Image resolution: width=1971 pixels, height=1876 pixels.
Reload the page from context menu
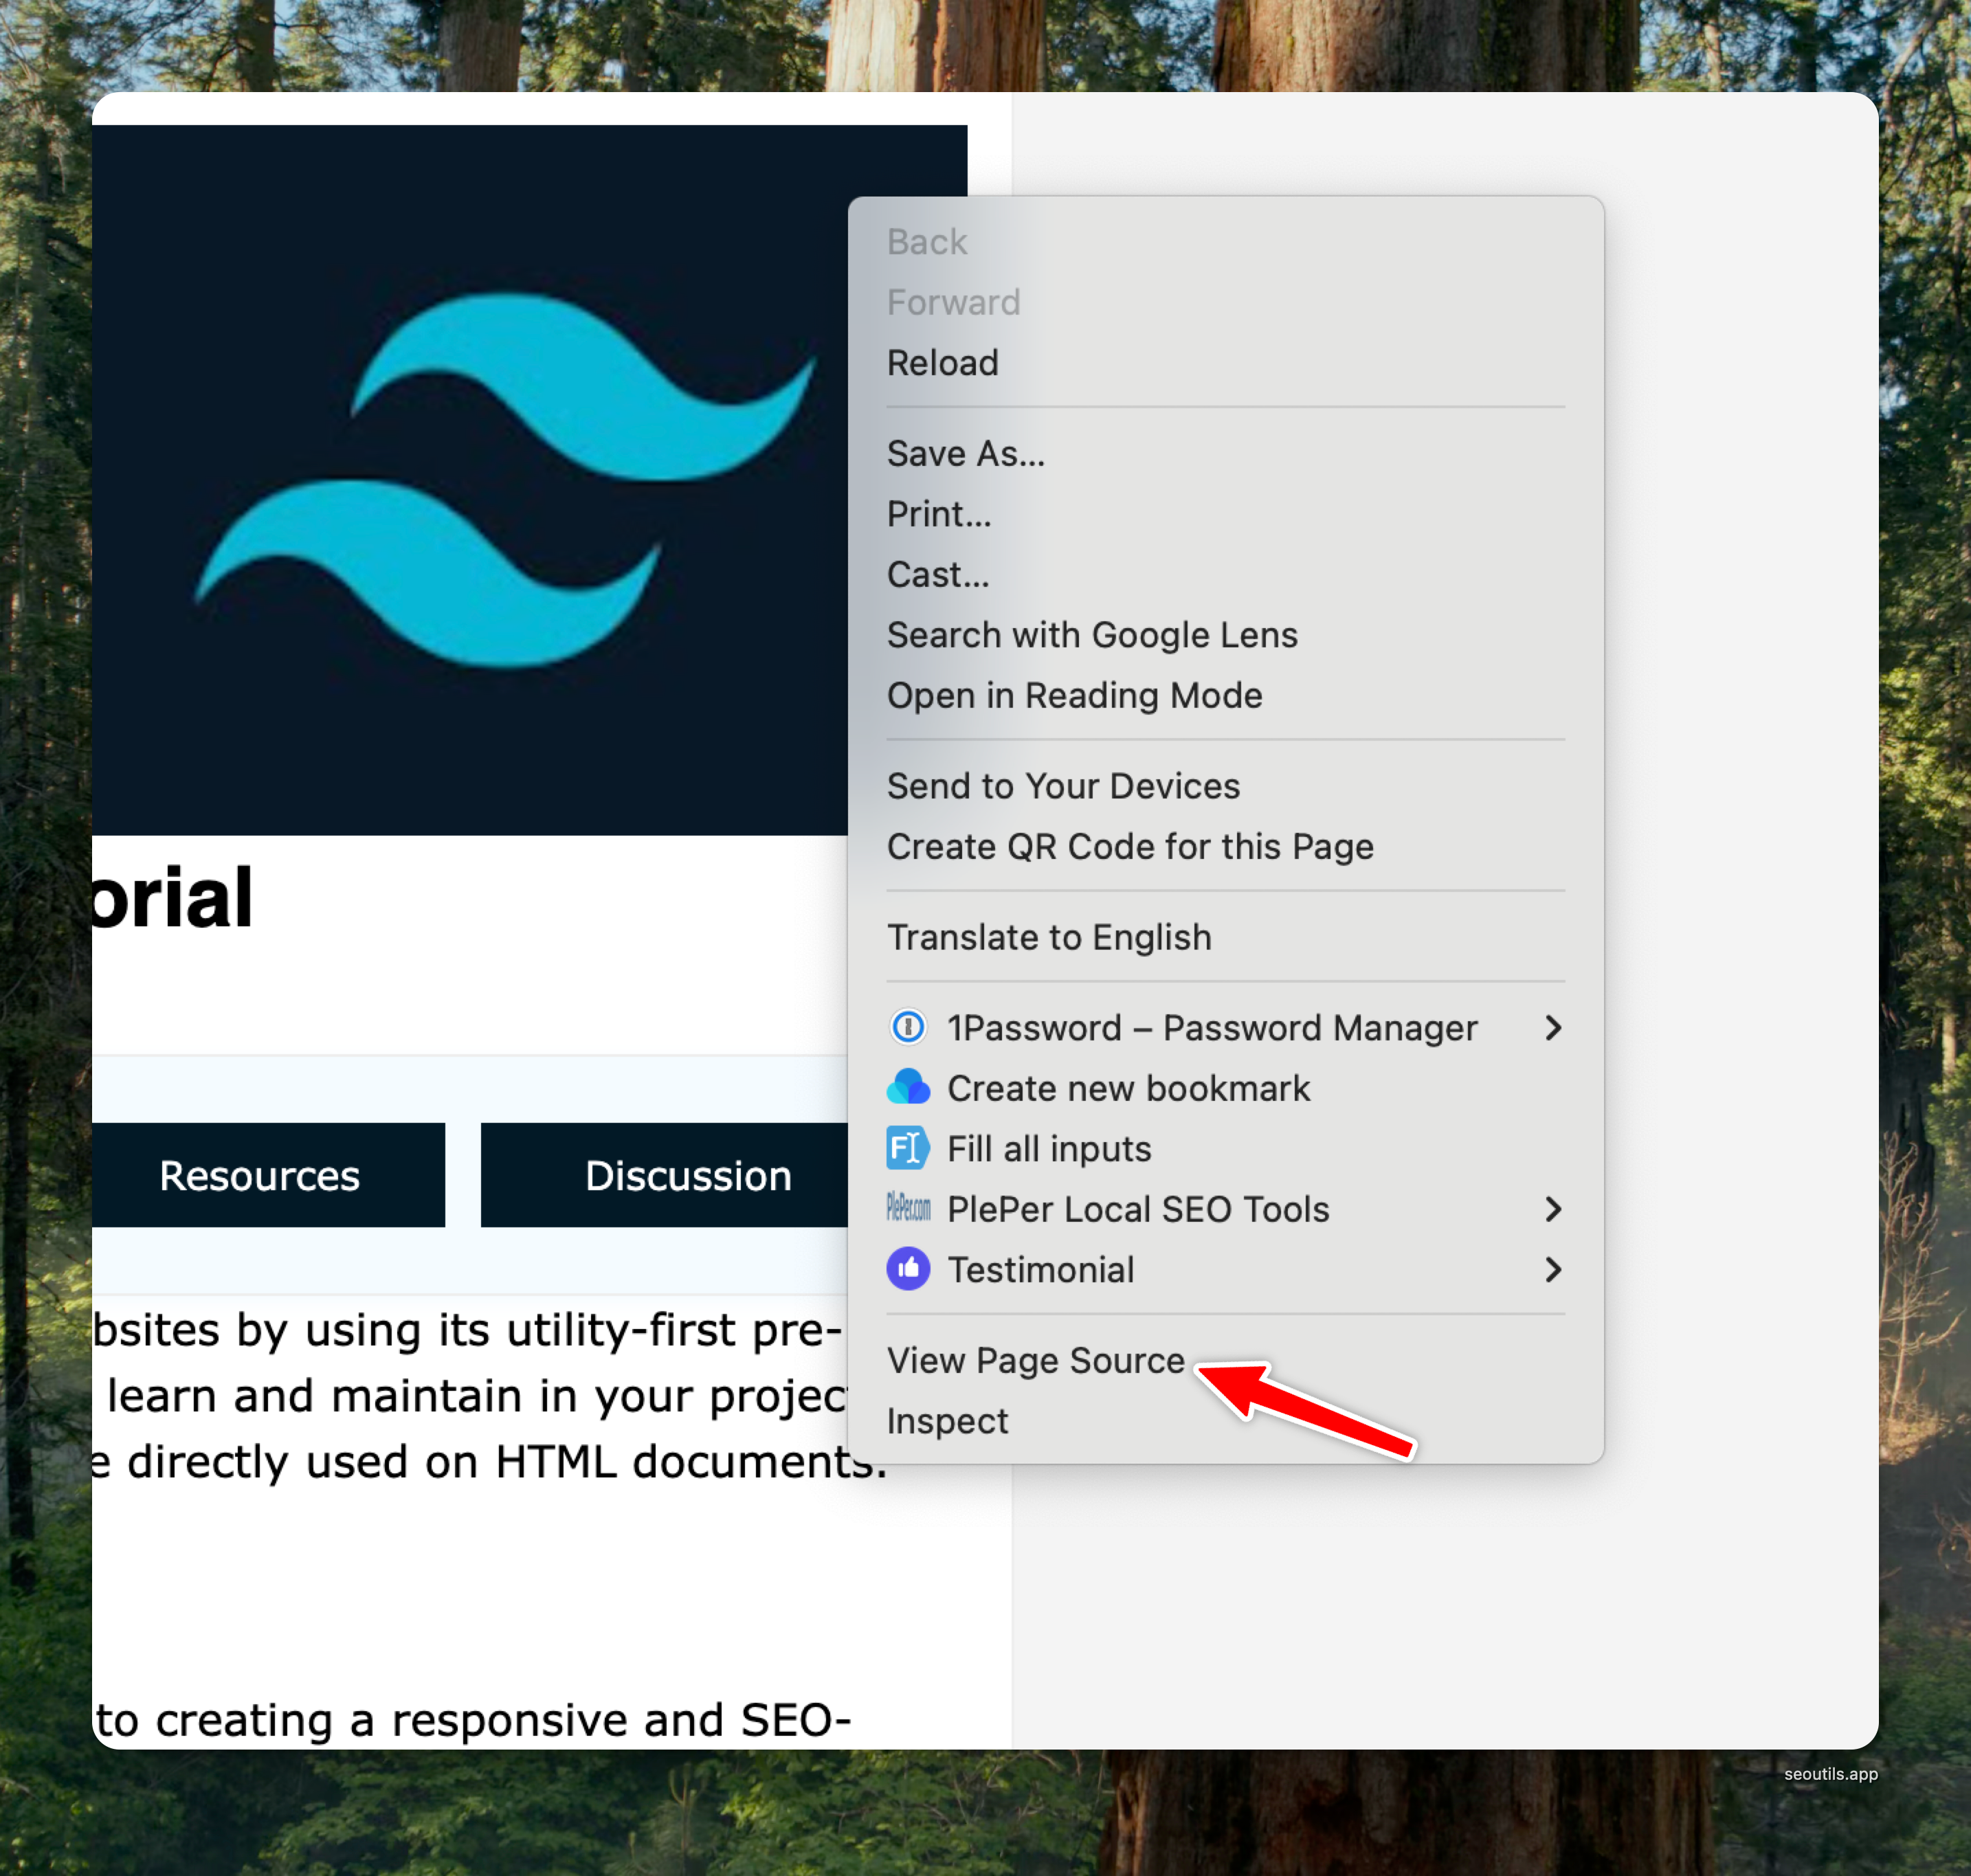pos(942,363)
